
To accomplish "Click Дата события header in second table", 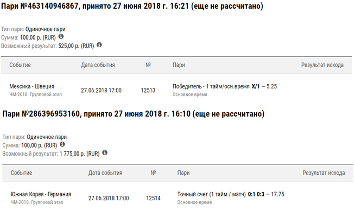I will click(105, 173).
